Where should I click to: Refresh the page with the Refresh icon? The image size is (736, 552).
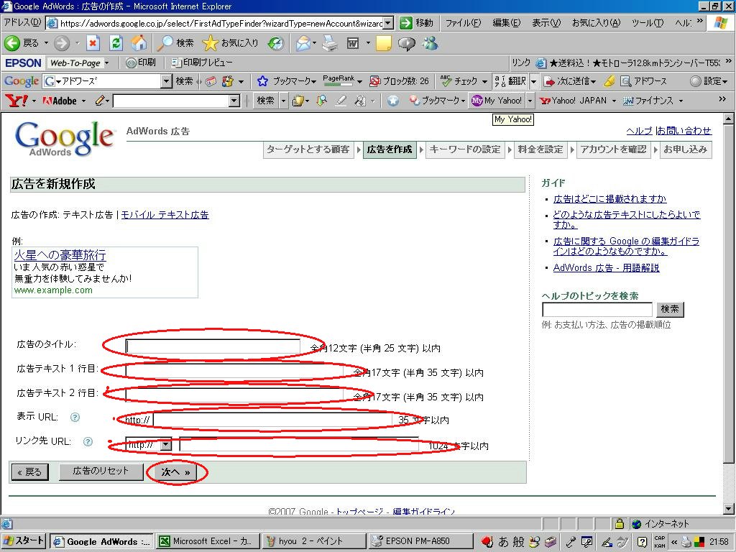(115, 43)
